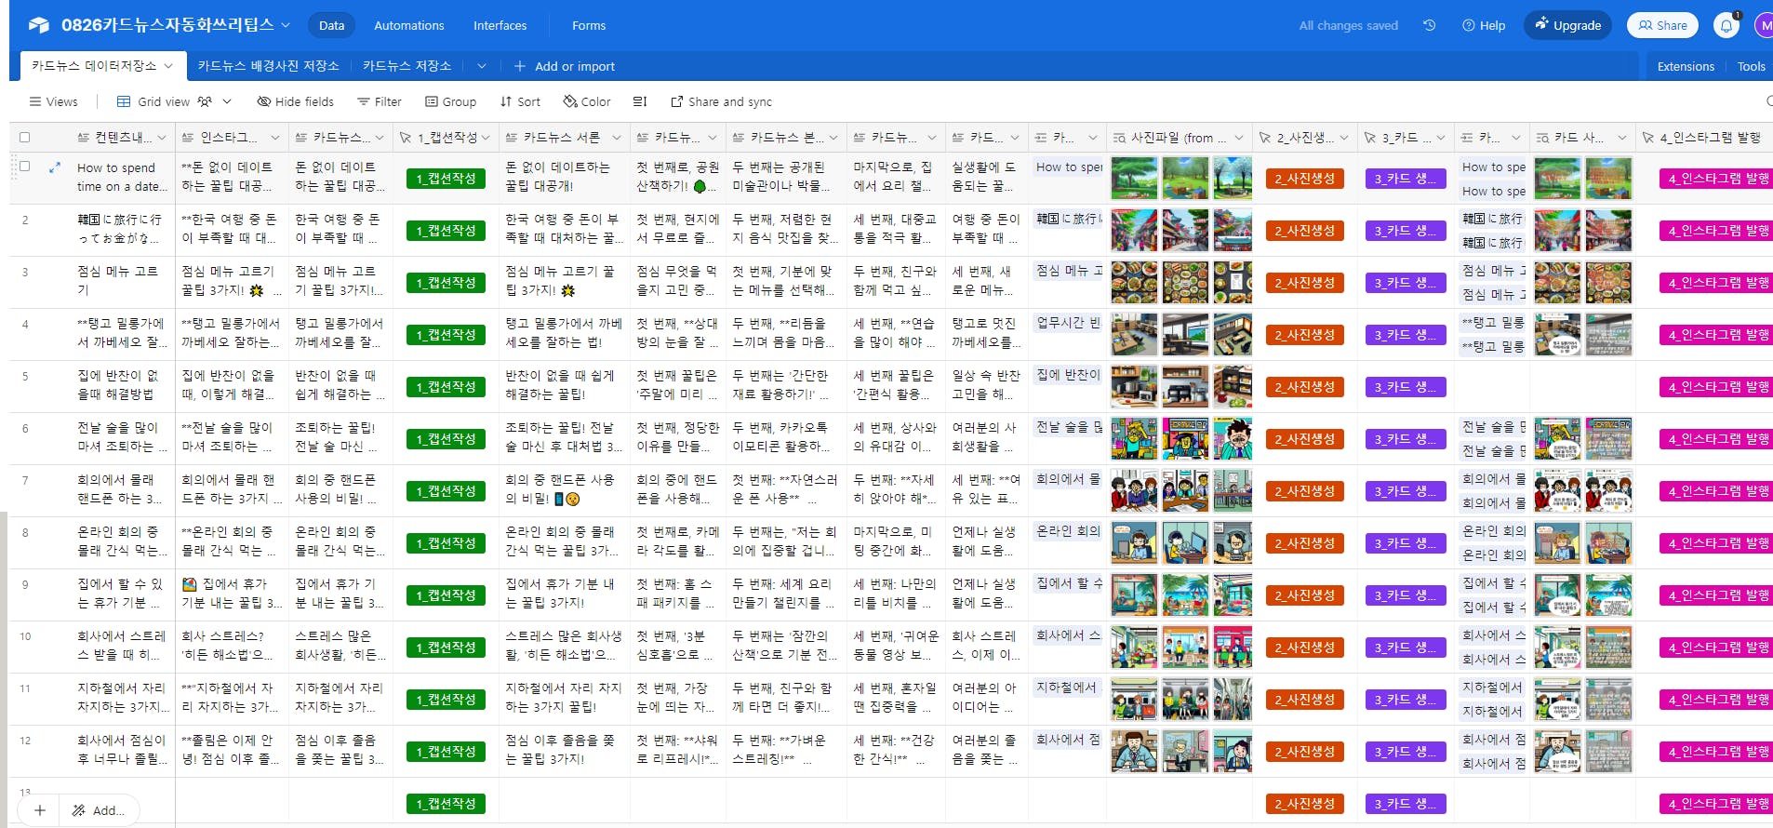Run the 1_캡션작성 button in row 10
This screenshot has height=828, width=1773.
point(447,648)
